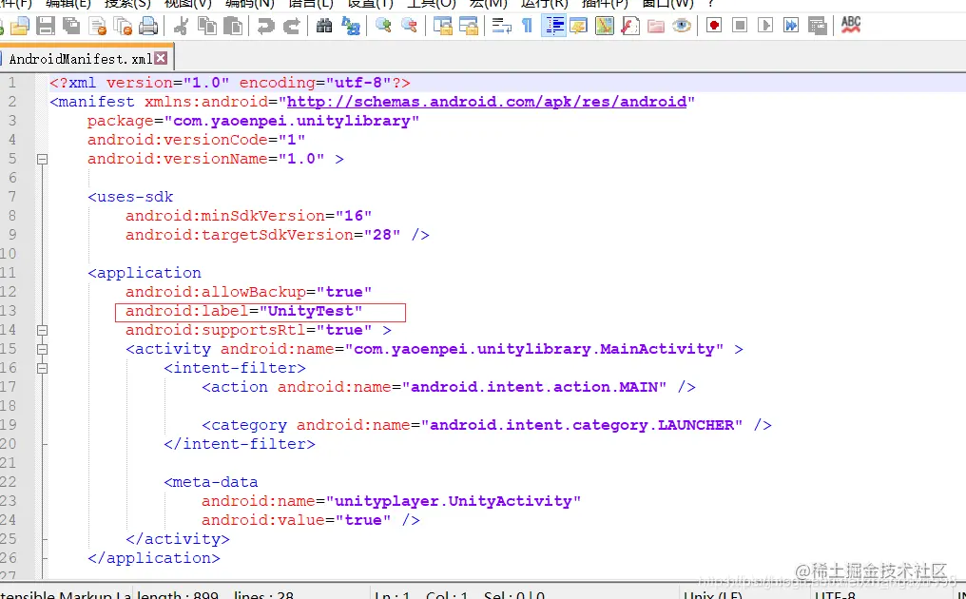The width and height of the screenshot is (966, 599).
Task: Click the android:label="UnityTest" attribute text
Action: point(244,311)
